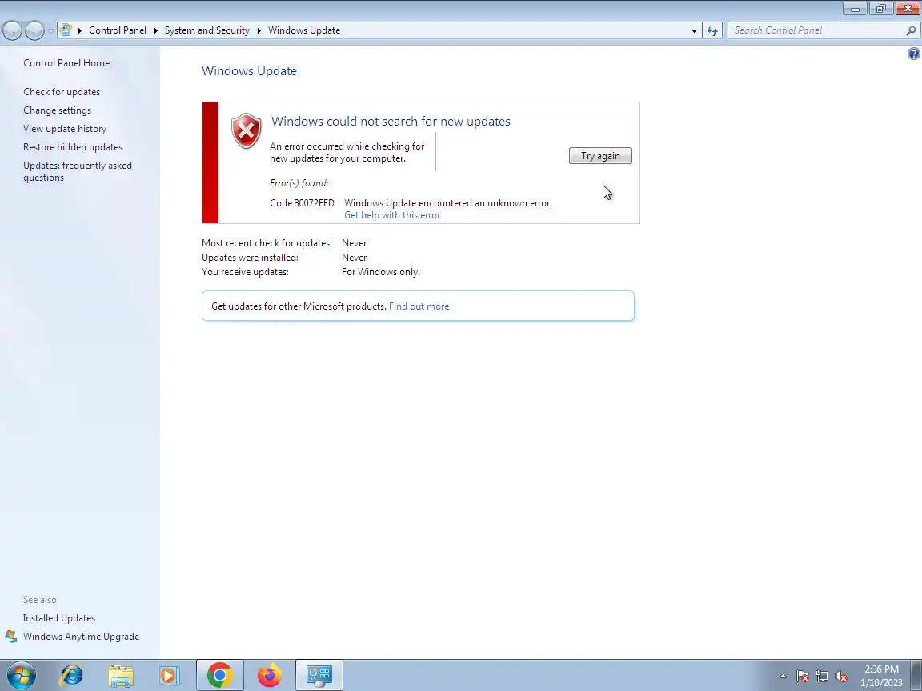922x691 pixels.
Task: Switch to Google Chrome in taskbar
Action: tap(220, 676)
